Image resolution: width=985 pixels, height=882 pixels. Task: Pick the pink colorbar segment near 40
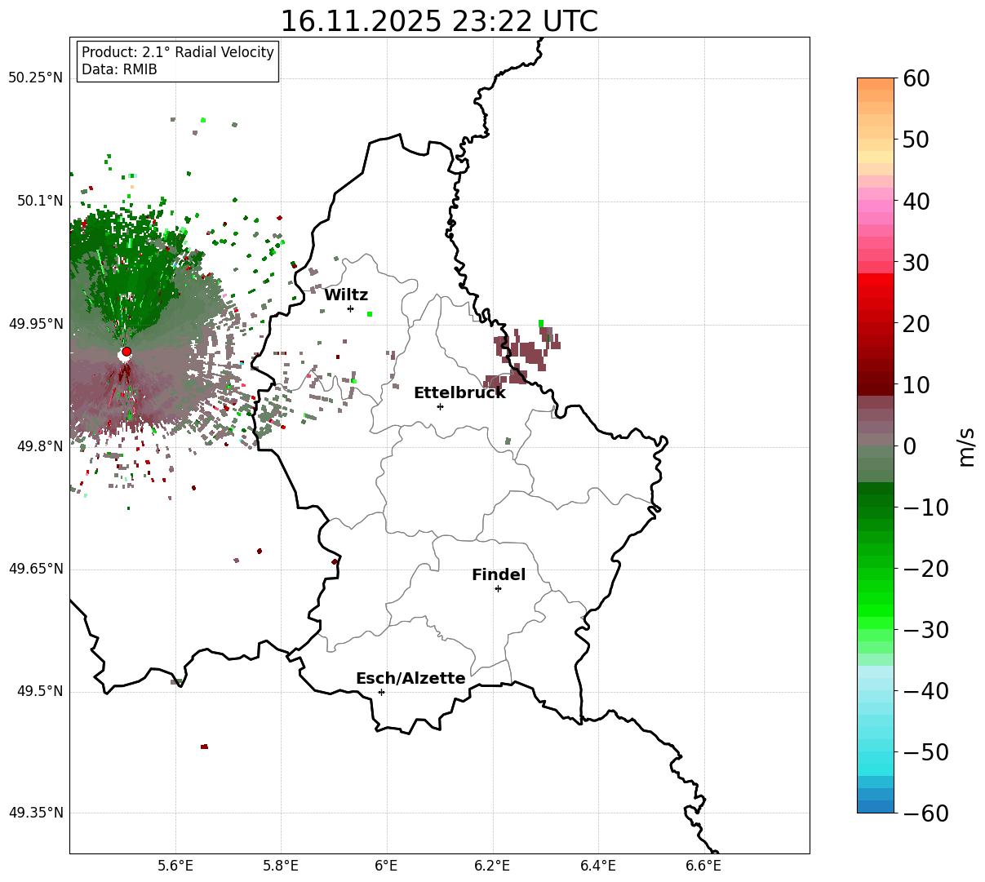(876, 201)
